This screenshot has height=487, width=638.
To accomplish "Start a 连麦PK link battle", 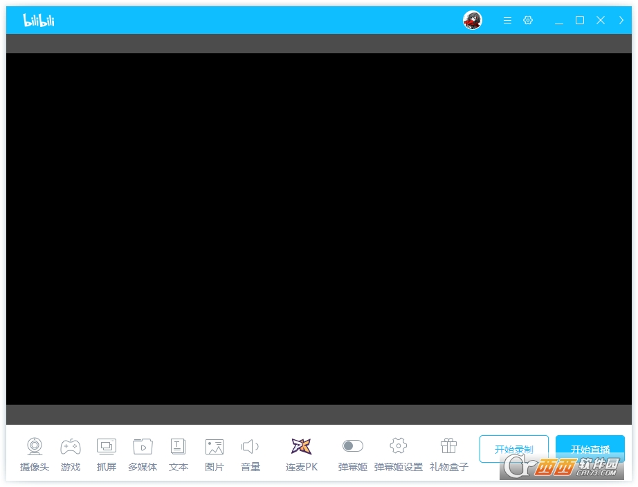I will [301, 454].
